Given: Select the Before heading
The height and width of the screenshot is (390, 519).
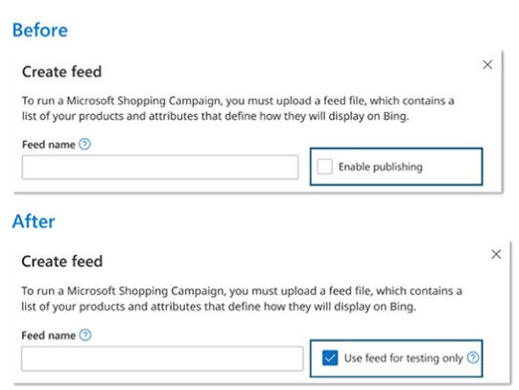Looking at the screenshot, I should pyautogui.click(x=40, y=30).
